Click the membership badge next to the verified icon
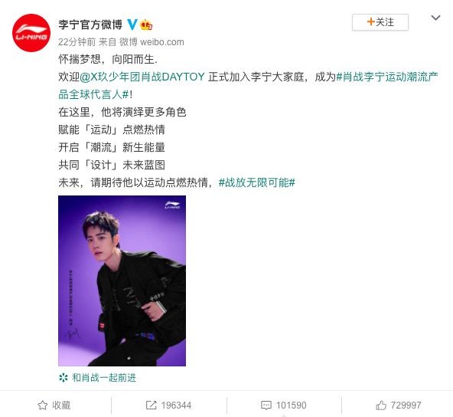 146,25
